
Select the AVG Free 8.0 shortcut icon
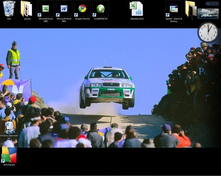click(x=9, y=155)
